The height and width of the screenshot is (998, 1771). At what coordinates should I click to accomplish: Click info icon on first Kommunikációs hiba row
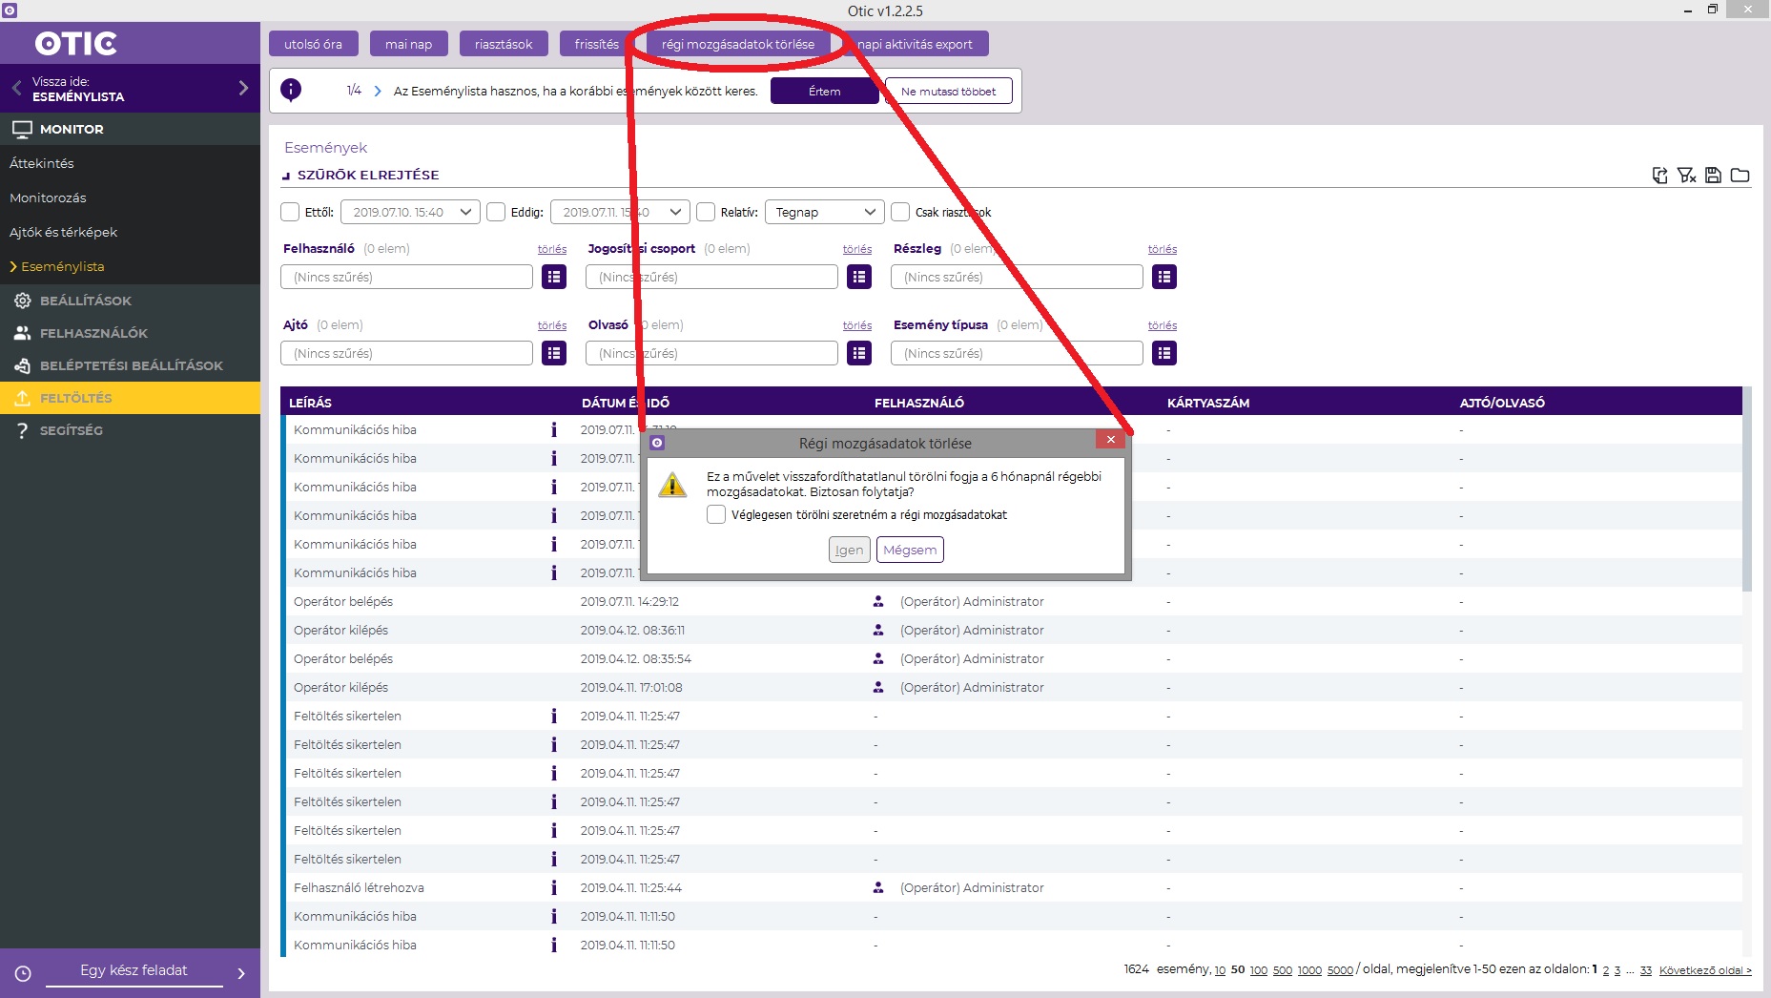pyautogui.click(x=553, y=429)
